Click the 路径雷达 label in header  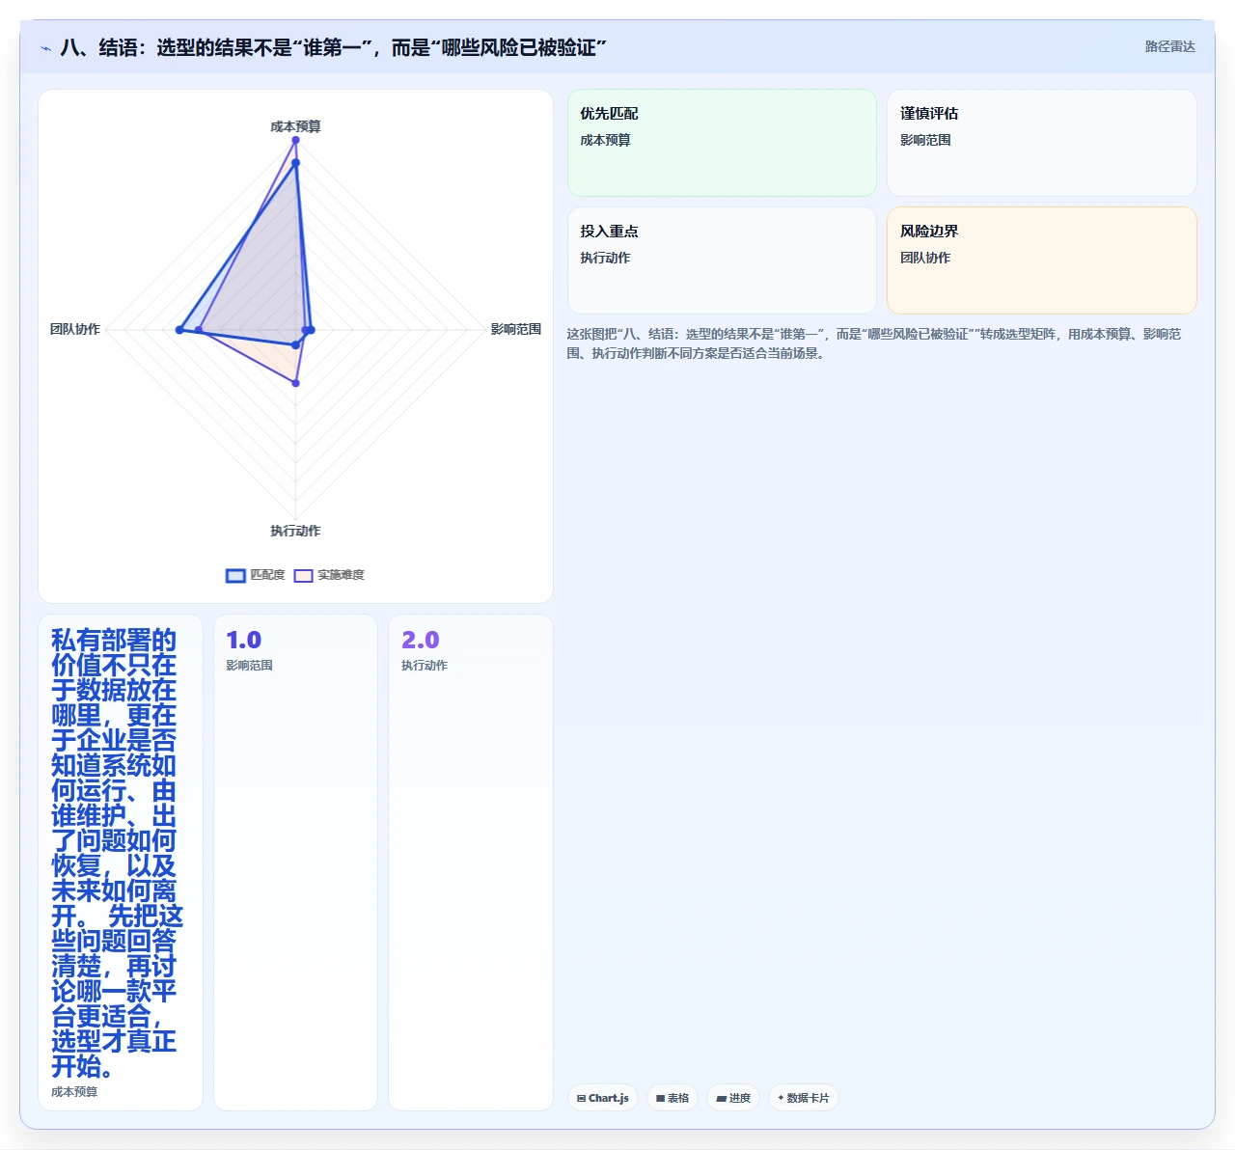pyautogui.click(x=1170, y=46)
